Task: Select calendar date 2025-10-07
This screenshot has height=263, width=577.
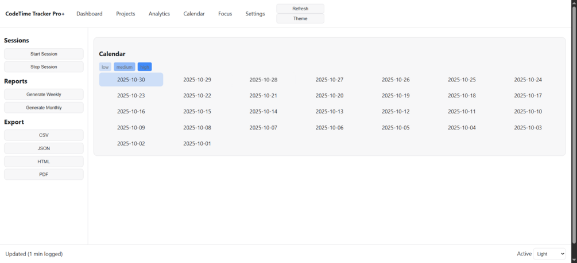Action: pos(264,128)
